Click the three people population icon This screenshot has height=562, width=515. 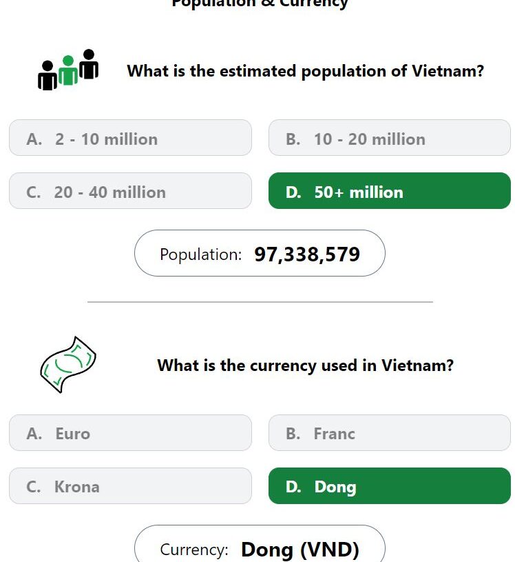[x=68, y=70]
